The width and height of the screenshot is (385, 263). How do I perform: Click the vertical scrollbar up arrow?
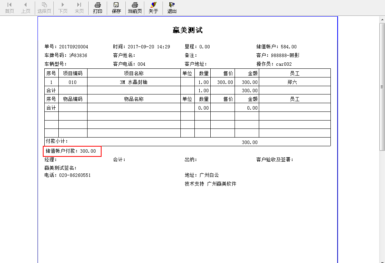[382, 19]
